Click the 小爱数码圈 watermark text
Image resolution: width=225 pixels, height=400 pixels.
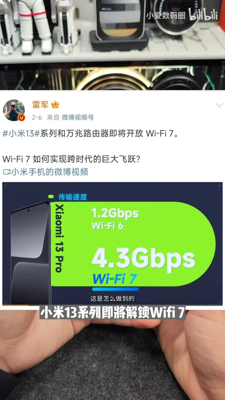tap(166, 16)
